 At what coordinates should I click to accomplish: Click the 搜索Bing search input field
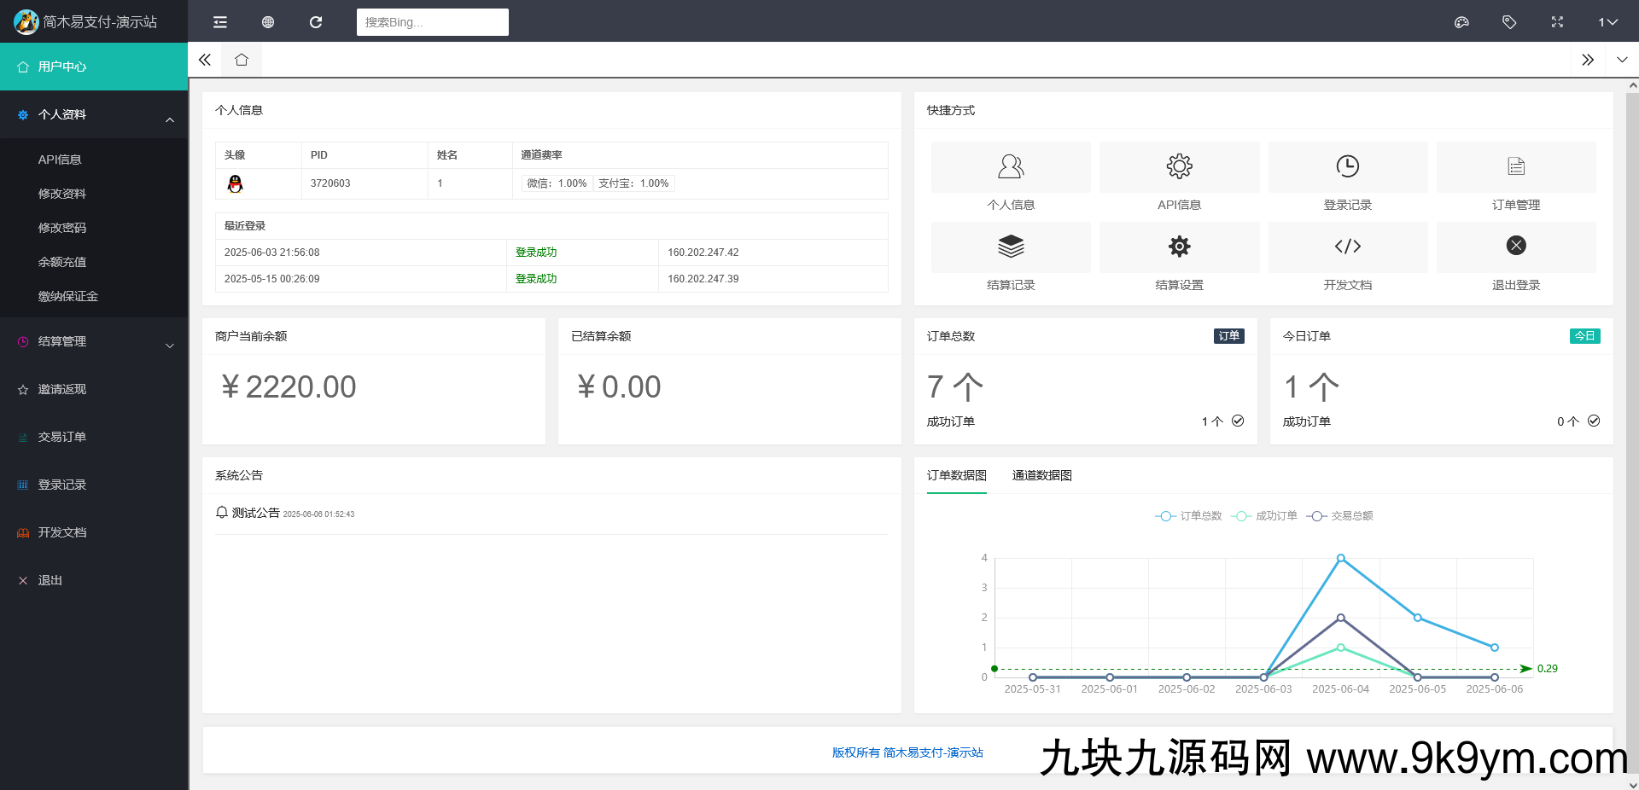click(x=432, y=21)
